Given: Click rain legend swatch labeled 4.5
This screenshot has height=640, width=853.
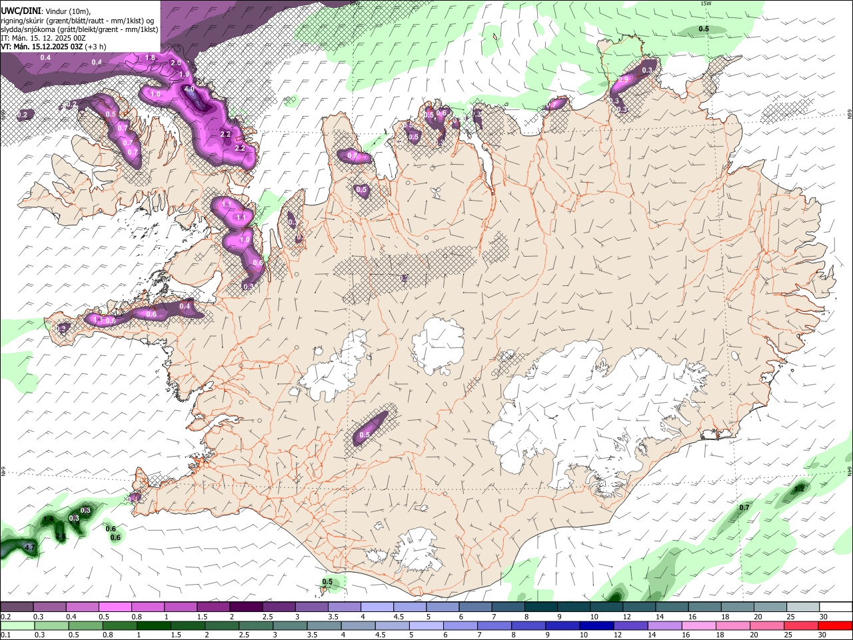Looking at the screenshot, I should click(393, 625).
